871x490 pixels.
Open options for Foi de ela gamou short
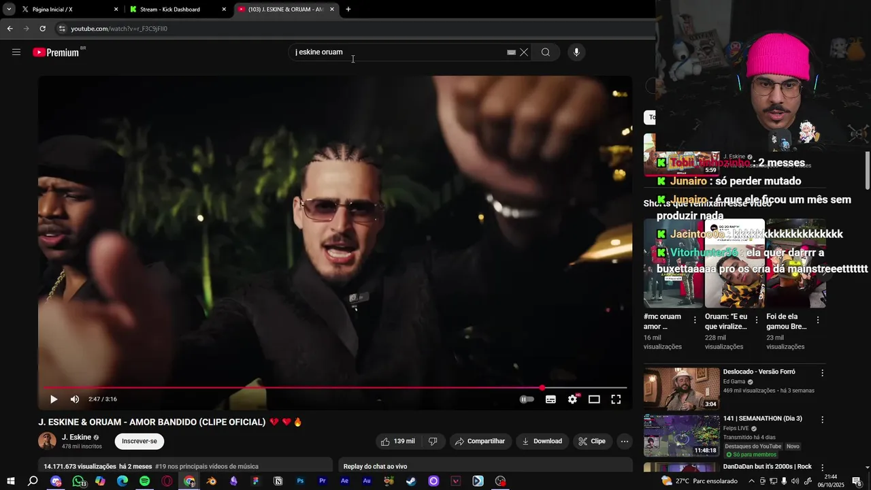click(817, 320)
